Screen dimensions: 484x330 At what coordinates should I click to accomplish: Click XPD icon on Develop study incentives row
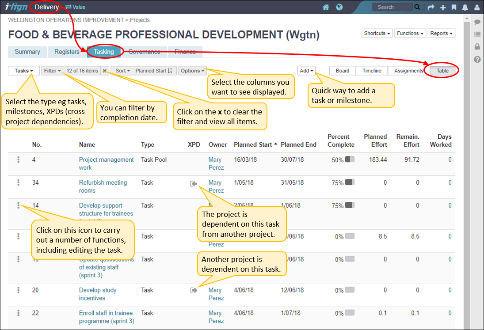click(x=194, y=290)
